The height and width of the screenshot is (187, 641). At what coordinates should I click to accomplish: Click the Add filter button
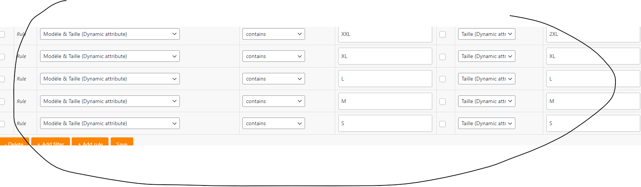50,142
